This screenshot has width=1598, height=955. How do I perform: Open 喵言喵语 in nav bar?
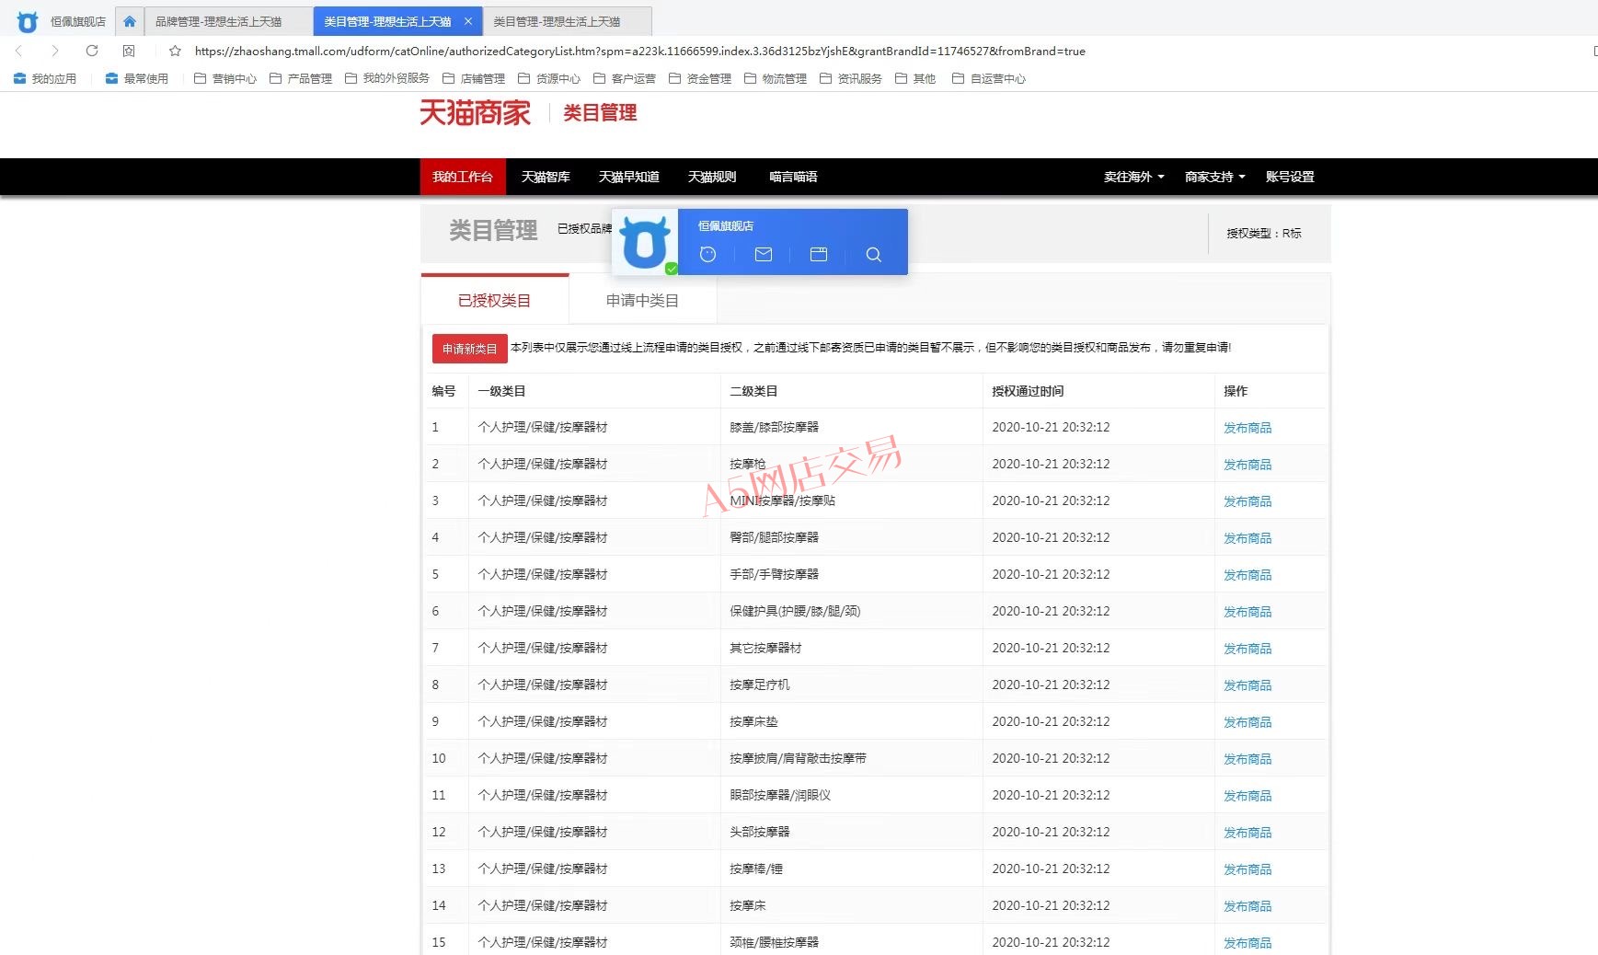(793, 177)
